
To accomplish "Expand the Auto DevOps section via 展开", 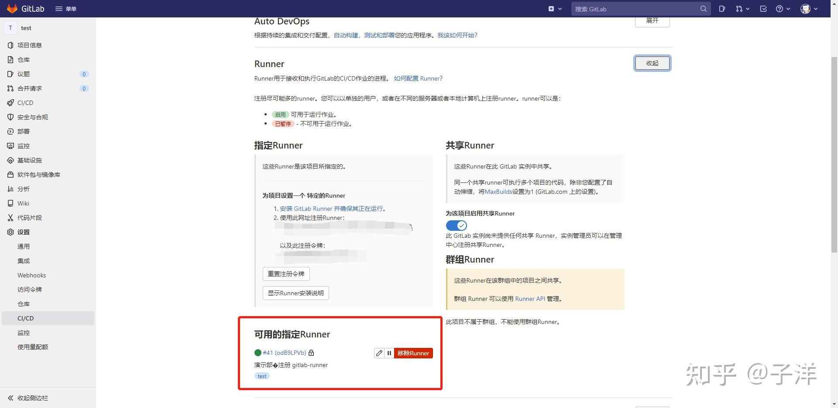I will coord(652,20).
